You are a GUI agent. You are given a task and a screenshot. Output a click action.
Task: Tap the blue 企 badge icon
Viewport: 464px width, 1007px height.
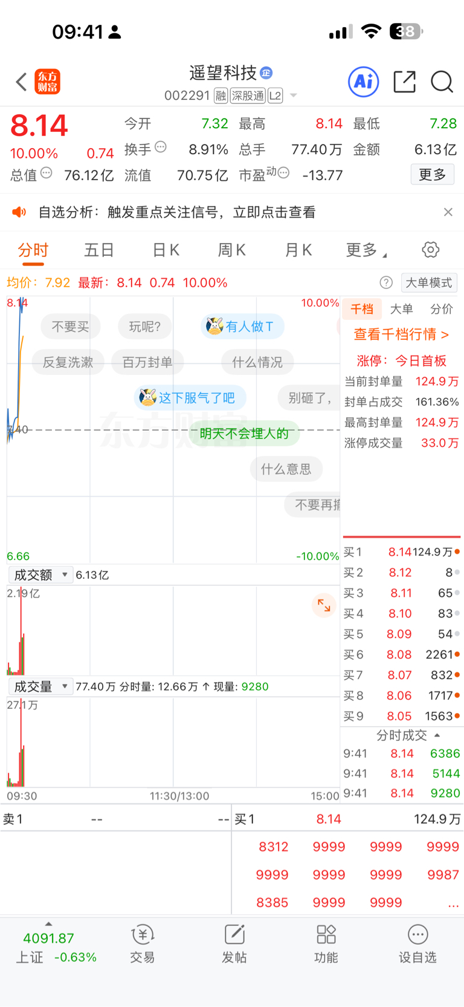266,73
